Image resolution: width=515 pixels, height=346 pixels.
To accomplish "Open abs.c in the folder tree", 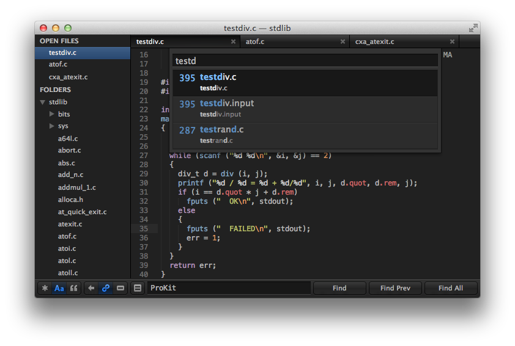I will pyautogui.click(x=66, y=163).
